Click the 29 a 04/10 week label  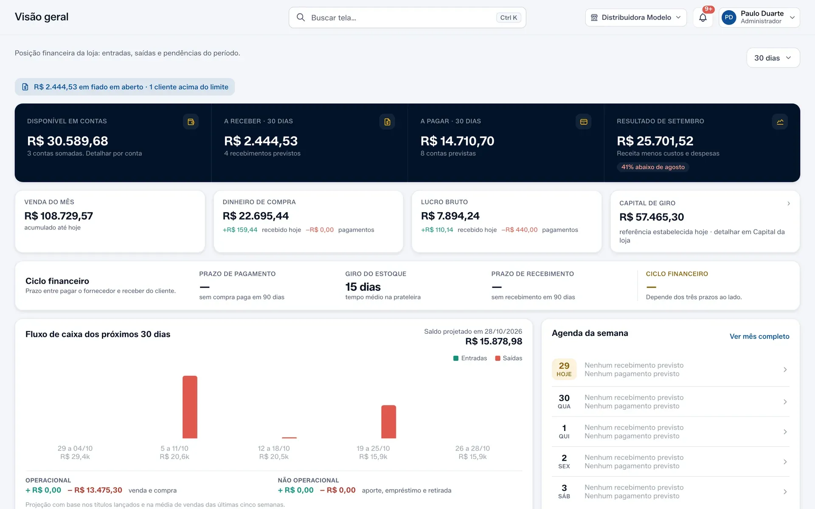point(75,448)
